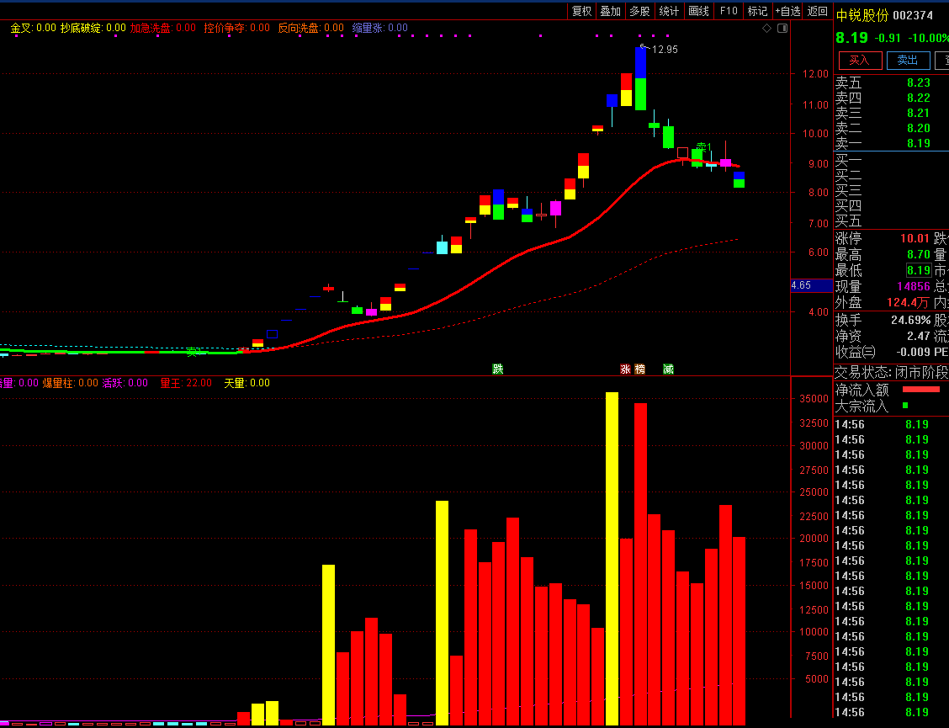Click the 买一 order book row
This screenshot has height=728, width=949.
click(x=892, y=161)
